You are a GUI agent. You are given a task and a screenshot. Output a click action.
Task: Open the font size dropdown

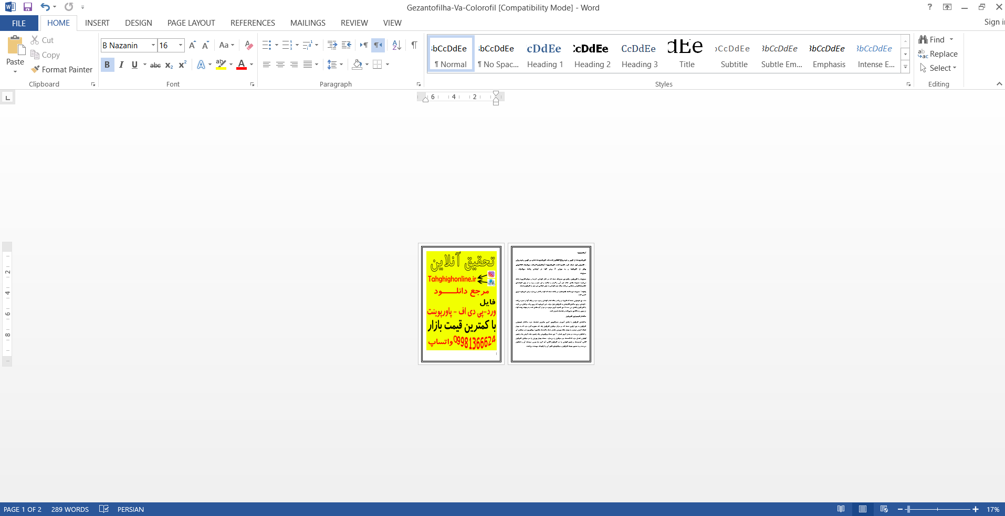(x=181, y=46)
